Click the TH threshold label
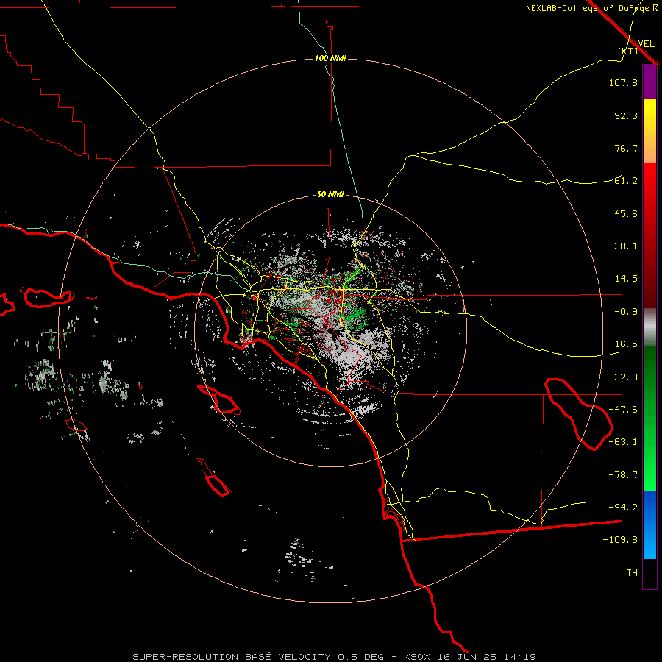 click(x=632, y=573)
